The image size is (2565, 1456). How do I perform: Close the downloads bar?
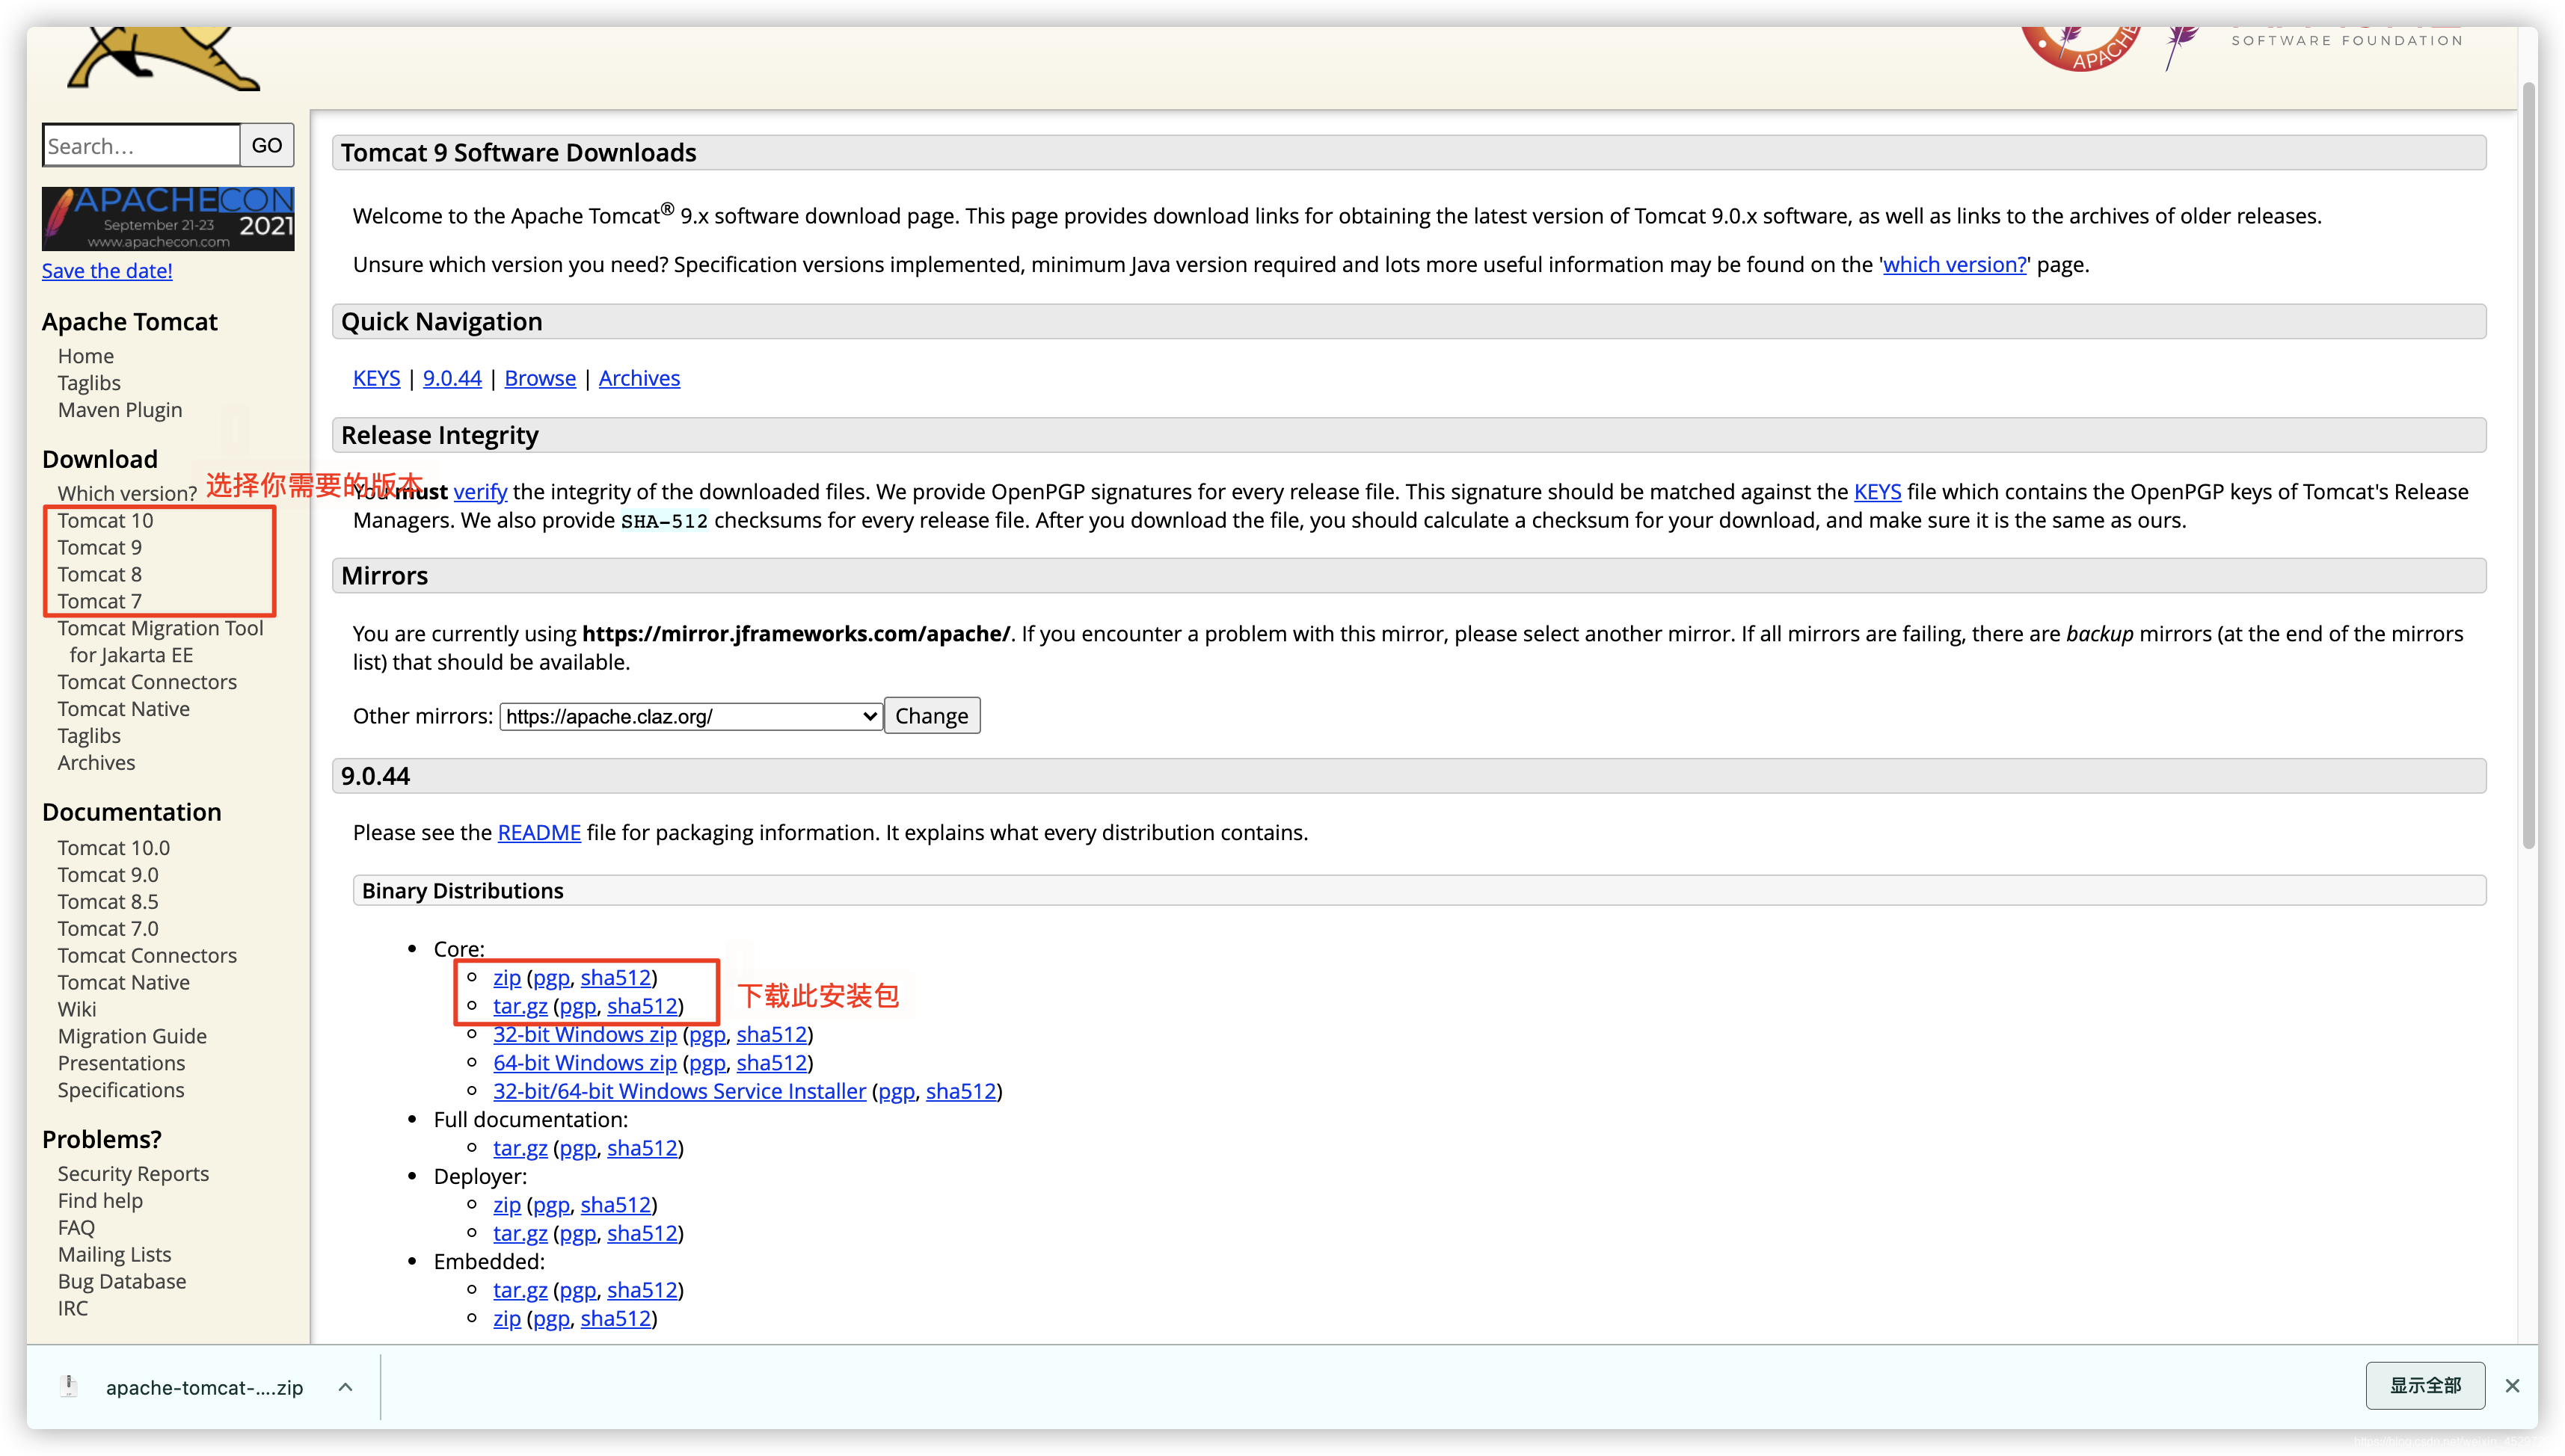click(x=2512, y=1386)
